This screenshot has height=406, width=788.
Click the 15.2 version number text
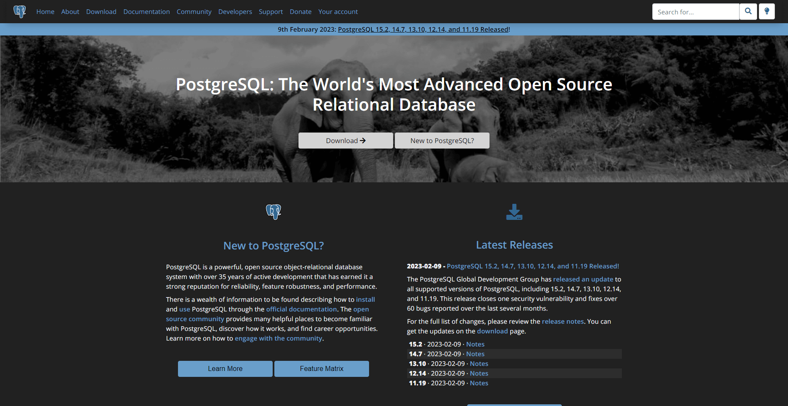pos(416,344)
